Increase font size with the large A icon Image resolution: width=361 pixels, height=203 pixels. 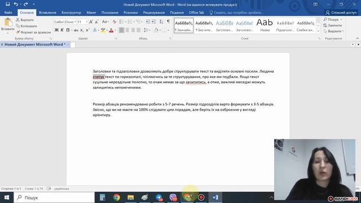click(x=91, y=22)
